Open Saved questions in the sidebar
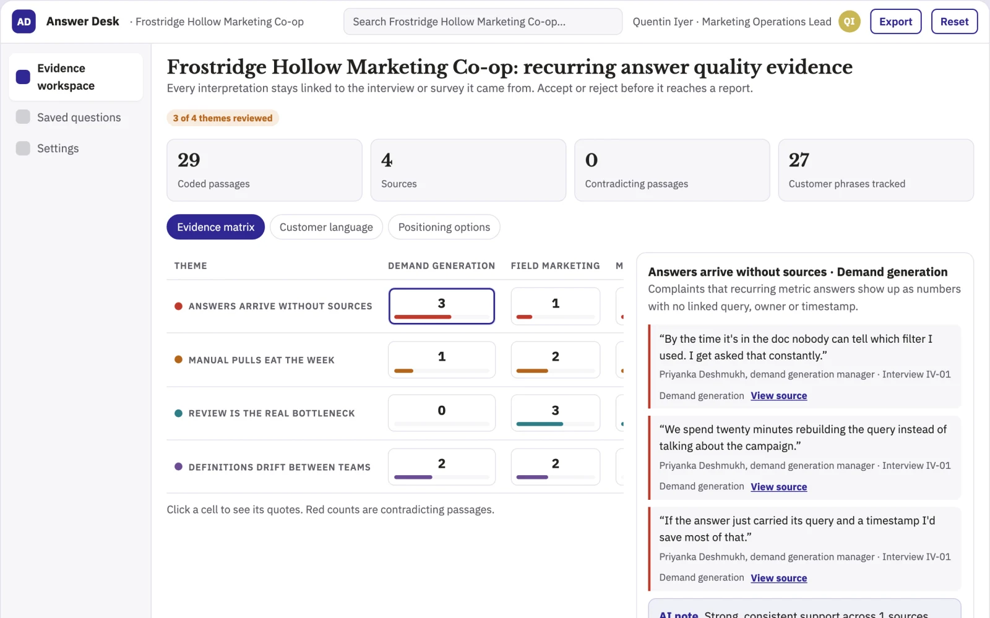This screenshot has height=618, width=990. (75, 118)
